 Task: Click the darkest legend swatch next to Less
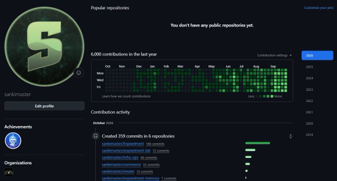pyautogui.click(x=257, y=96)
